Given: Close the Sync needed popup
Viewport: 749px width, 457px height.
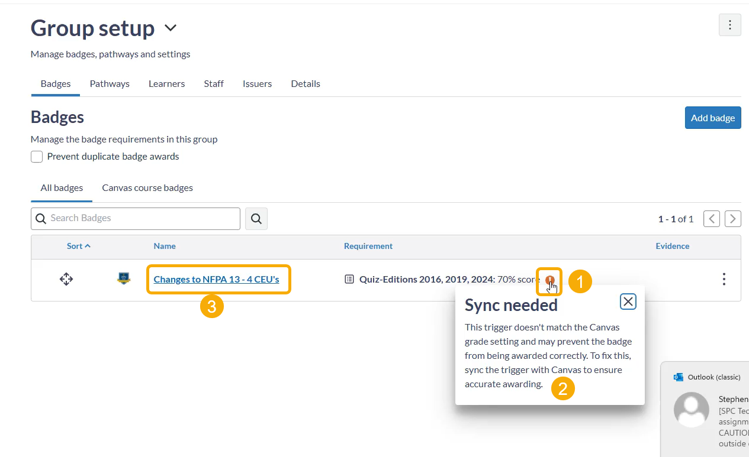Looking at the screenshot, I should [628, 302].
